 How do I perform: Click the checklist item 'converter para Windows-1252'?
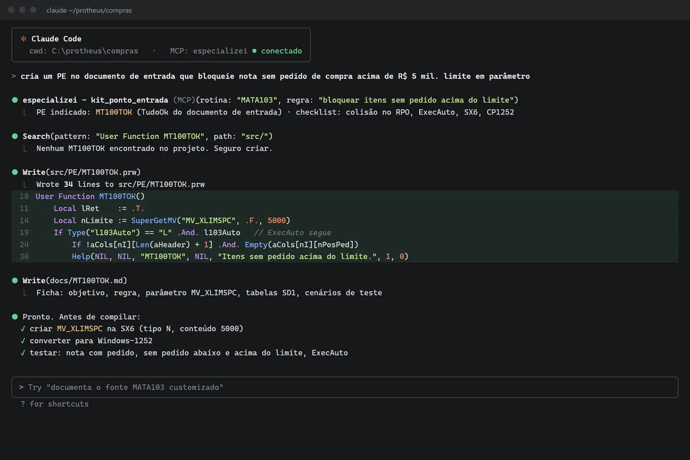point(91,341)
